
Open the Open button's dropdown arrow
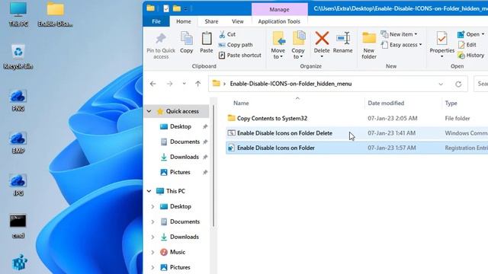(x=483, y=34)
